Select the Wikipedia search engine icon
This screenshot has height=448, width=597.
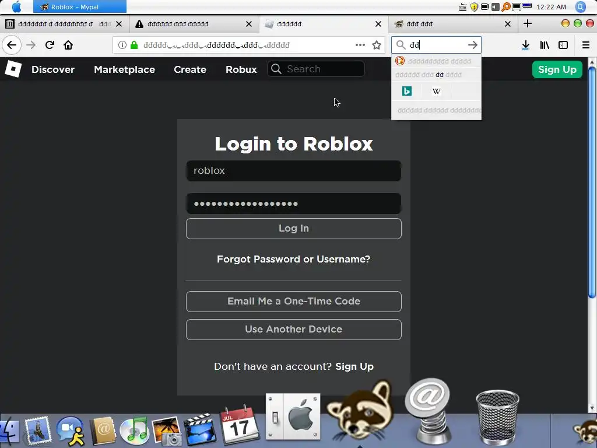coord(436,91)
